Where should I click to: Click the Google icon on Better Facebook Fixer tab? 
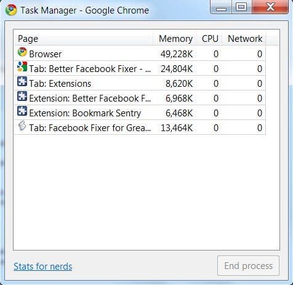22,67
